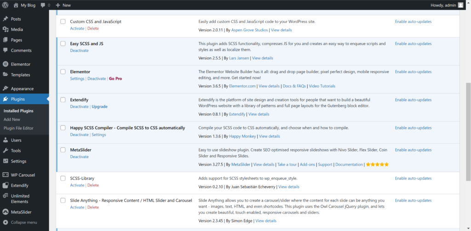Select the Happy SCSS Compiler checkbox
This screenshot has width=471, height=231.
pos(63,127)
